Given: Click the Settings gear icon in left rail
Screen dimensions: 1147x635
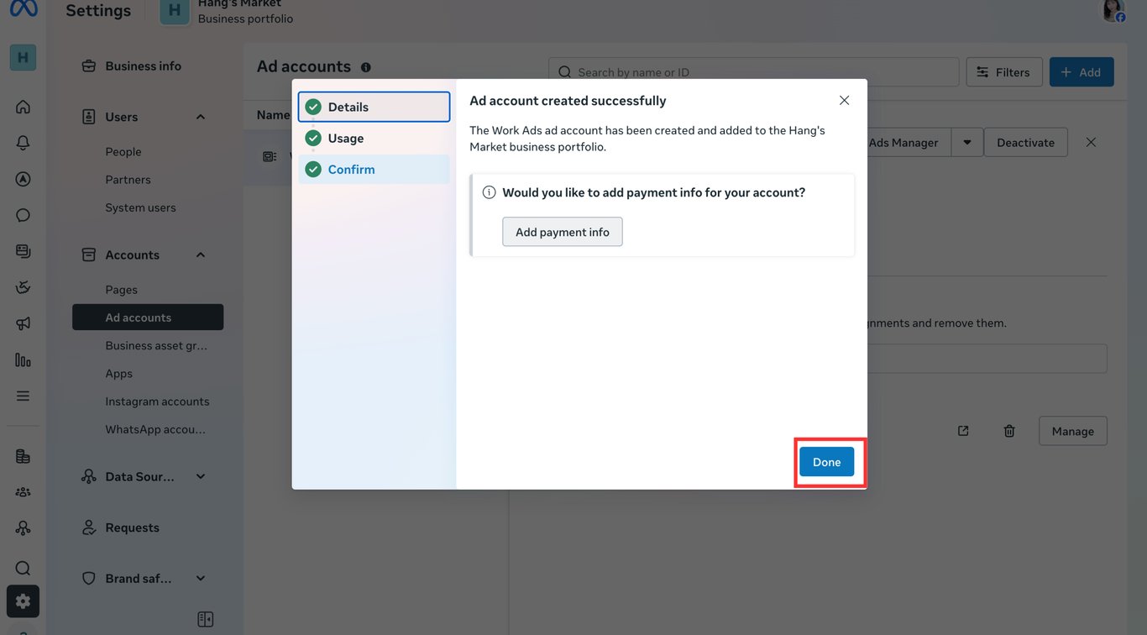Looking at the screenshot, I should click(x=23, y=601).
